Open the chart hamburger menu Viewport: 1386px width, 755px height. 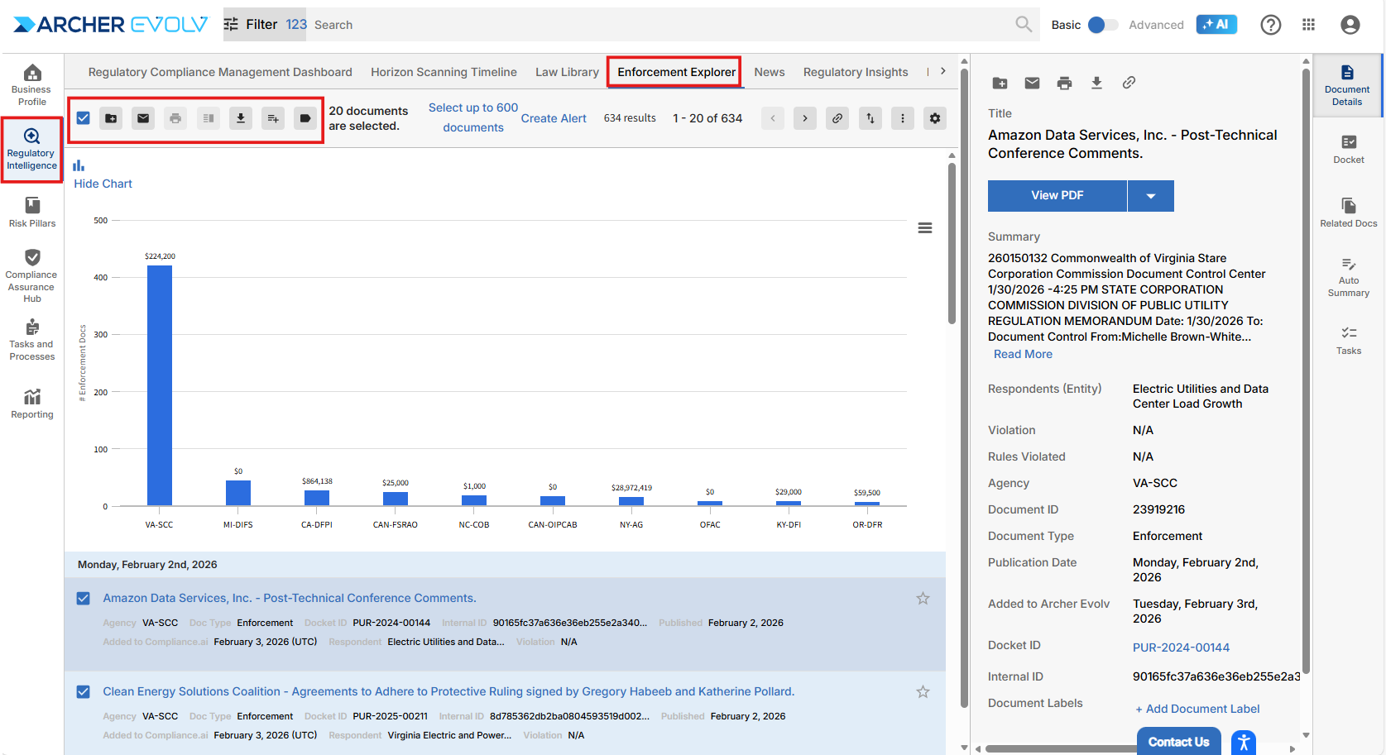[x=925, y=228]
